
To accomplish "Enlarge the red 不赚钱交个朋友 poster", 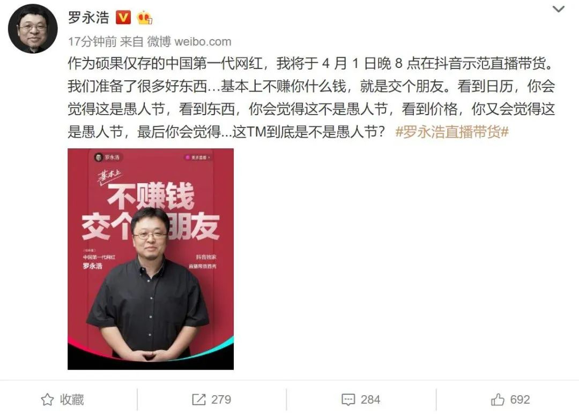I will coord(151,259).
